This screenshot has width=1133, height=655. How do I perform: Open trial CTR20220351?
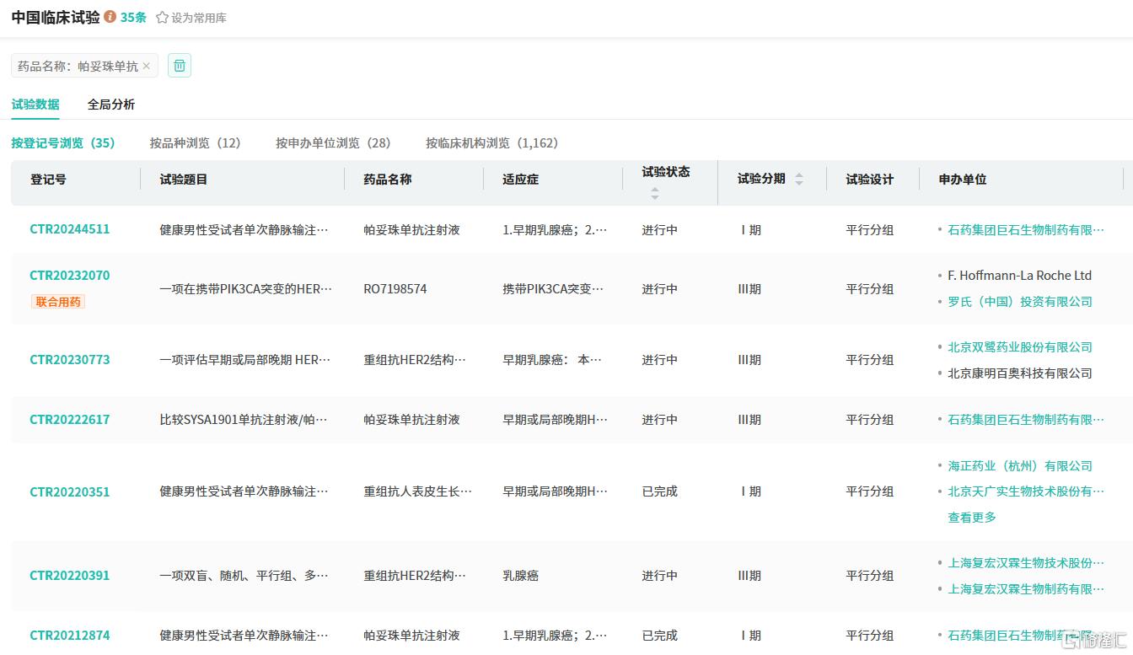tap(70, 492)
